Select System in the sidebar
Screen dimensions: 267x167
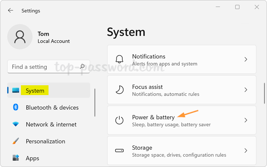(49, 90)
